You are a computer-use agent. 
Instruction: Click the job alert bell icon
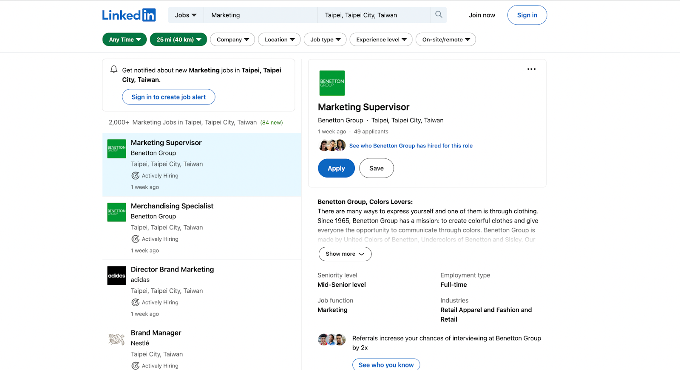(114, 69)
